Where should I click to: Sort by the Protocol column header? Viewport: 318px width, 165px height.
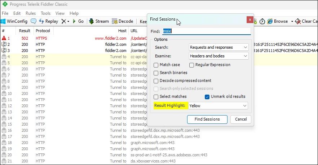click(43, 31)
